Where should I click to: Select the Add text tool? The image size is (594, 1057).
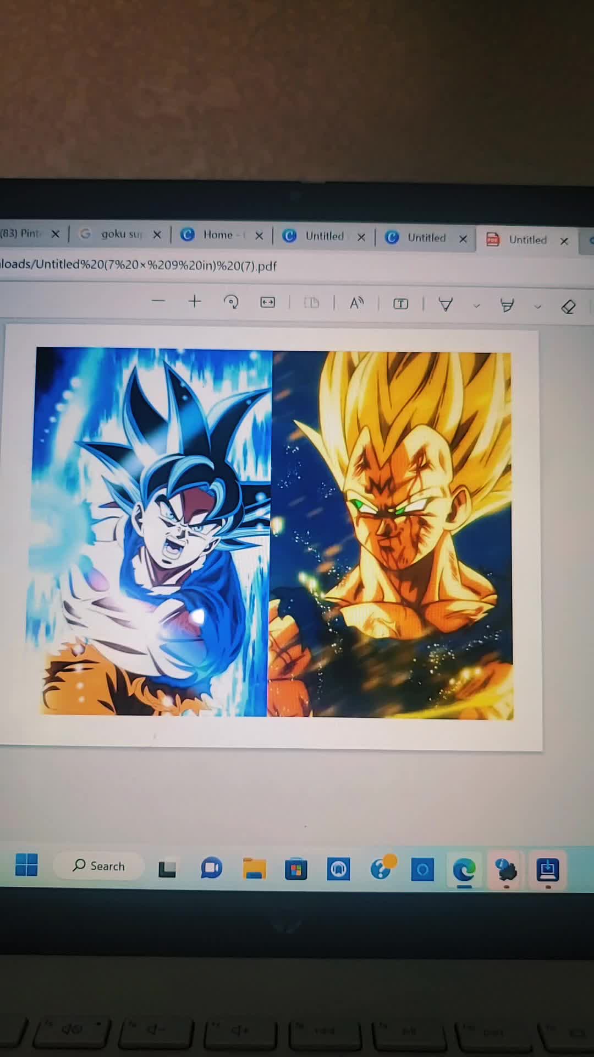[400, 304]
